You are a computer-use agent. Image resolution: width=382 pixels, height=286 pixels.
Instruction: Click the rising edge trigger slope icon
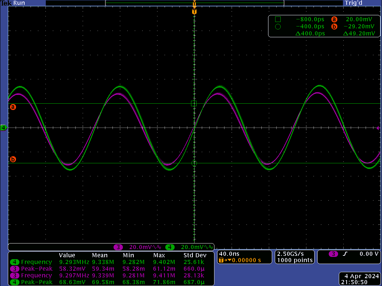(x=345, y=254)
